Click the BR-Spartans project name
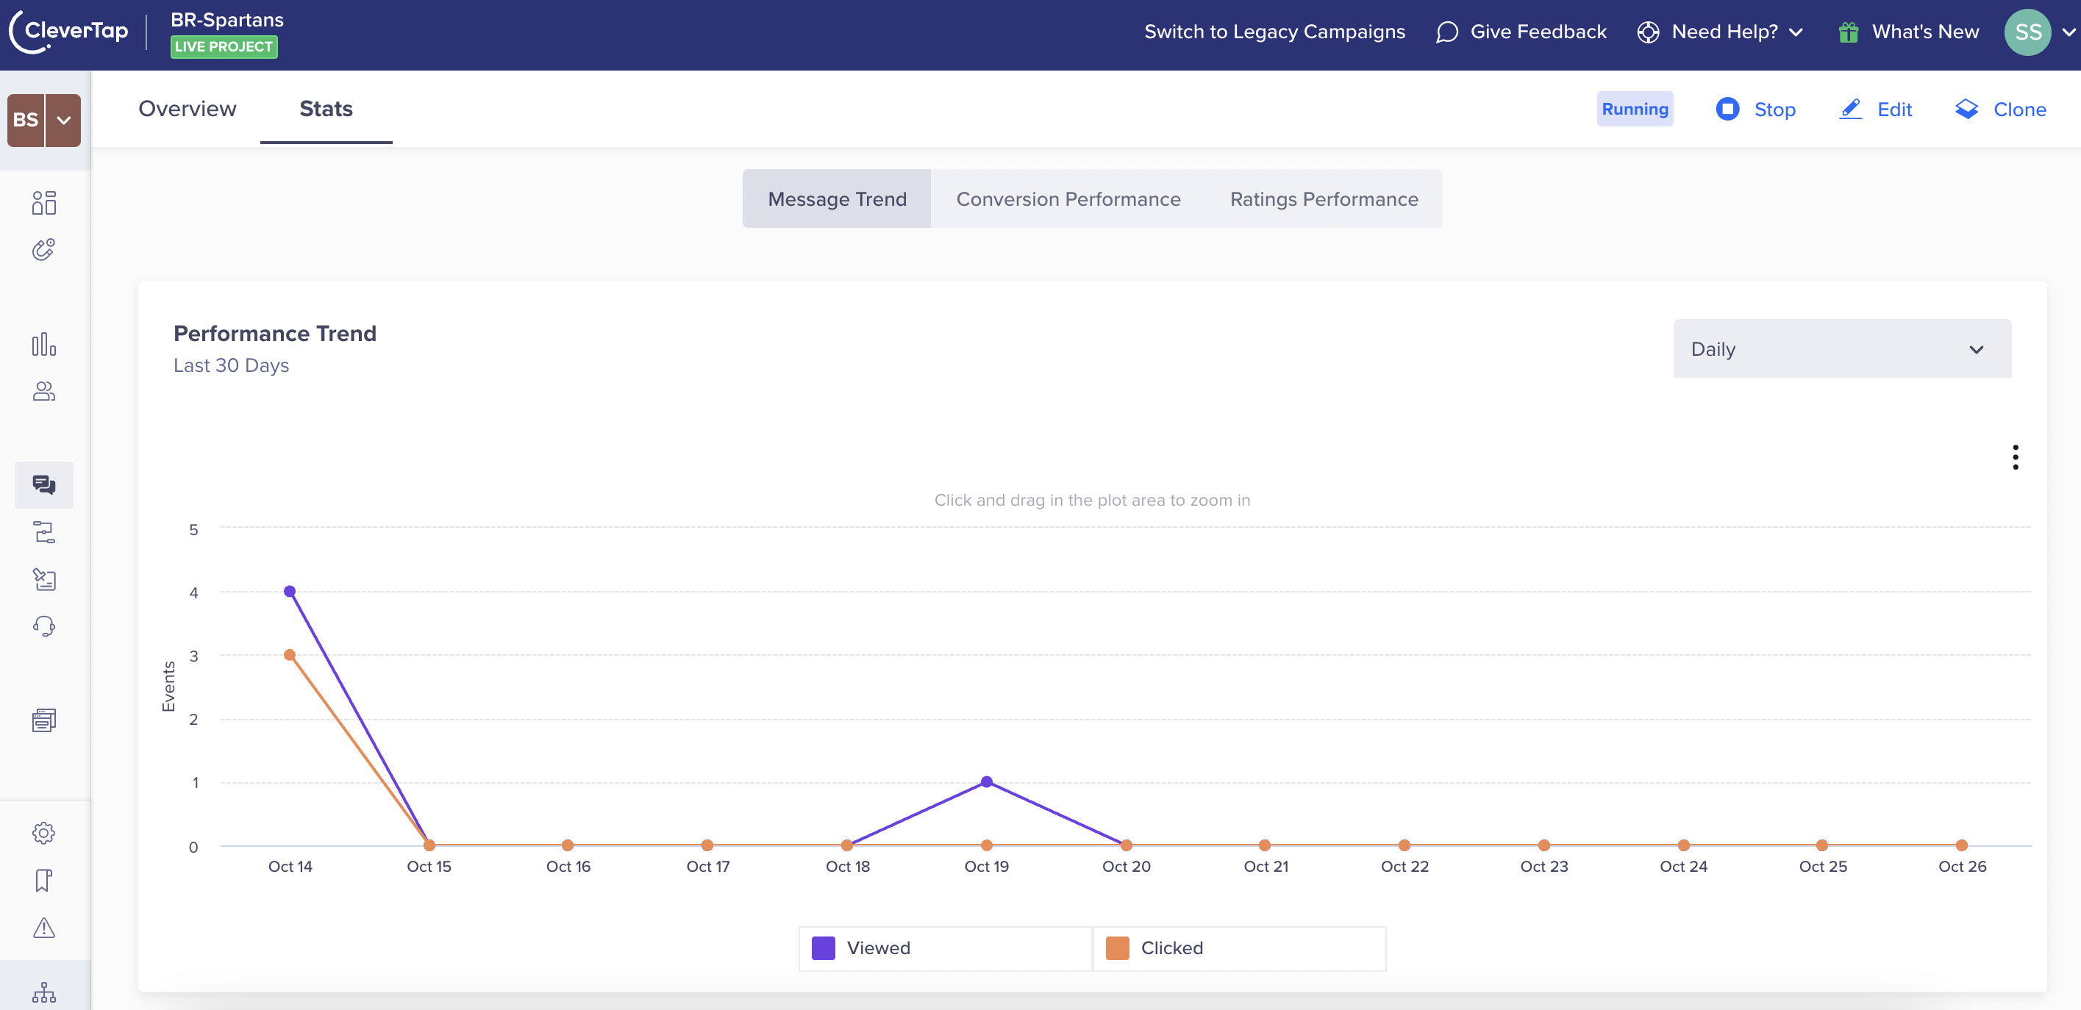This screenshot has width=2081, height=1010. (227, 19)
